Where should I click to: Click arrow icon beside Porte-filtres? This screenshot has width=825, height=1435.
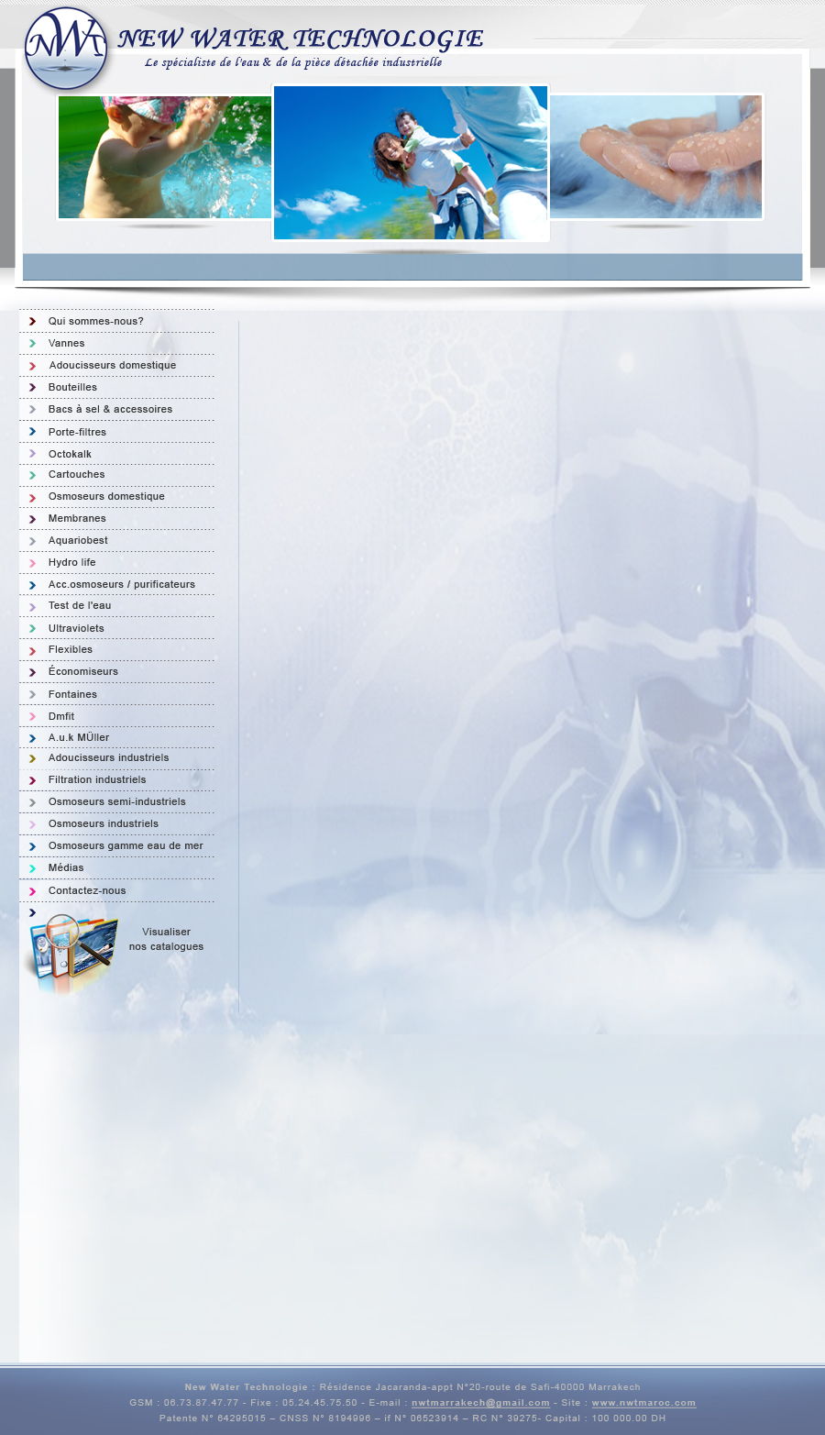point(32,432)
